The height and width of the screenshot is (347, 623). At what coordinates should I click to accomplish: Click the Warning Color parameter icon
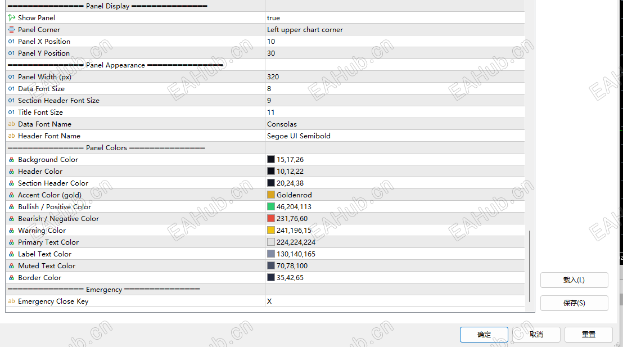pyautogui.click(x=11, y=231)
